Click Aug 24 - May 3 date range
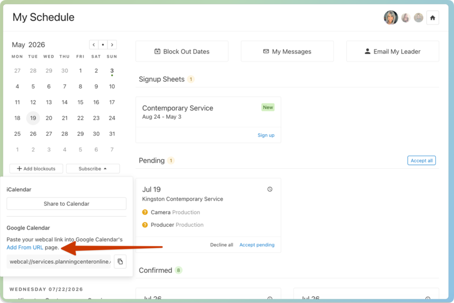The width and height of the screenshot is (454, 303). pyautogui.click(x=162, y=117)
